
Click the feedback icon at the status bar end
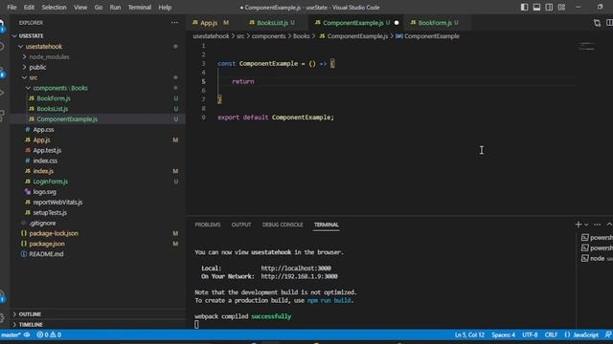(x=608, y=334)
